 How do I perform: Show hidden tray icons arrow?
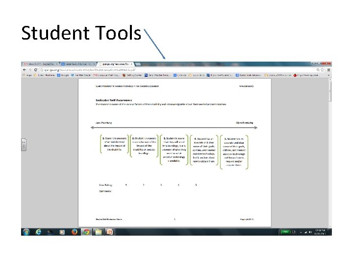pyautogui.click(x=301, y=232)
